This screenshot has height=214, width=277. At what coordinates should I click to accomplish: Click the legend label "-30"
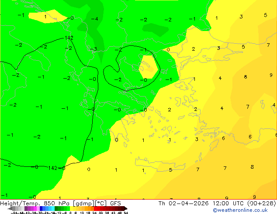[40, 213]
